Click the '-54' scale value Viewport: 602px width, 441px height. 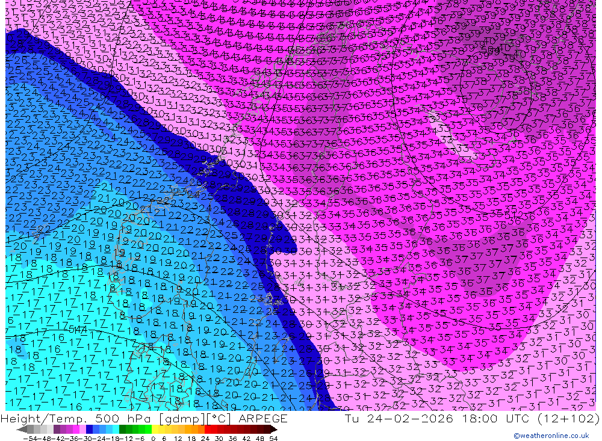[x=30, y=439]
